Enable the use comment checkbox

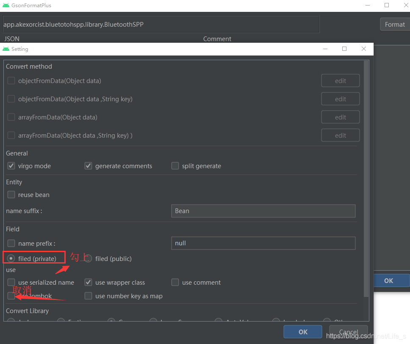[175, 282]
